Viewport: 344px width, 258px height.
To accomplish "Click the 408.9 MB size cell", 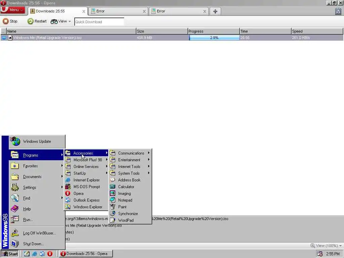I will (144, 38).
